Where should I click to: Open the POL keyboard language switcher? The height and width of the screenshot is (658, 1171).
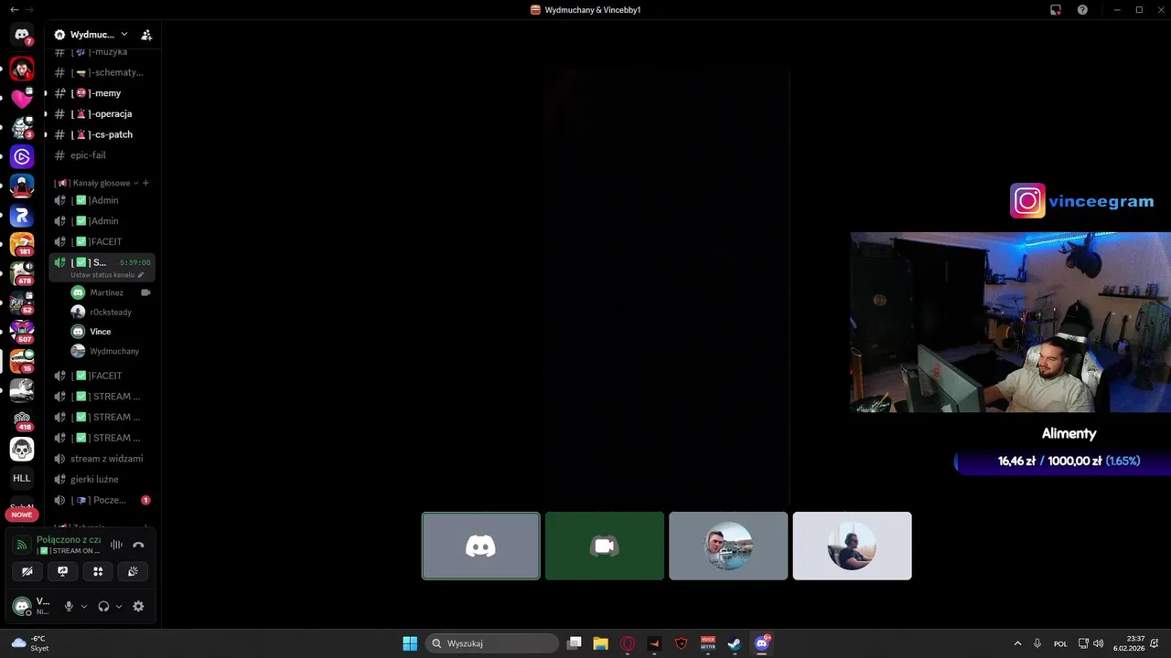(1060, 643)
